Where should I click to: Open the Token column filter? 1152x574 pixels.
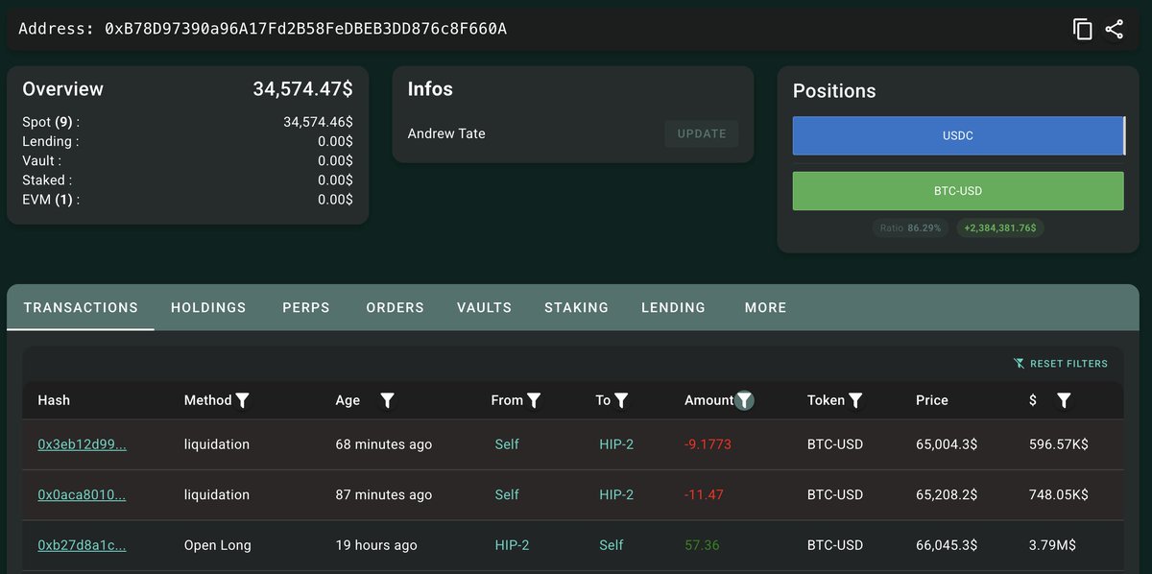coord(855,400)
